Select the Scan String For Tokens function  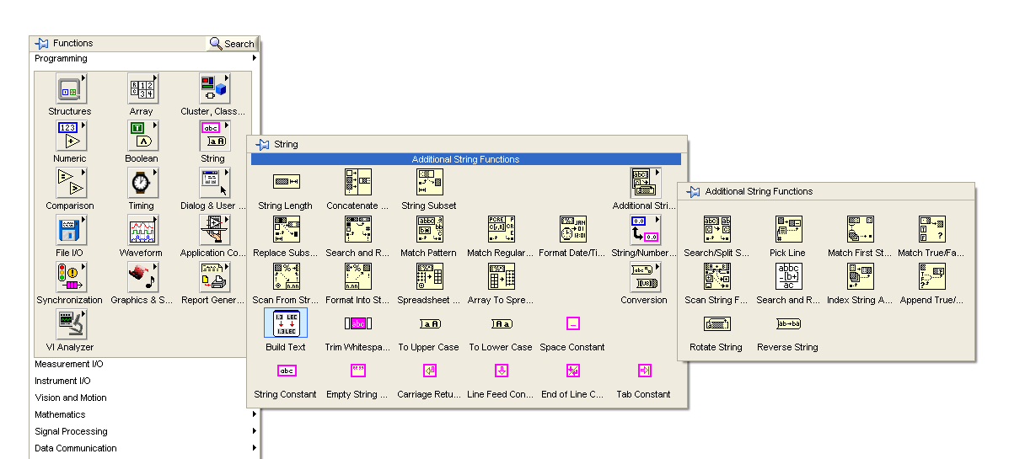[x=716, y=276]
